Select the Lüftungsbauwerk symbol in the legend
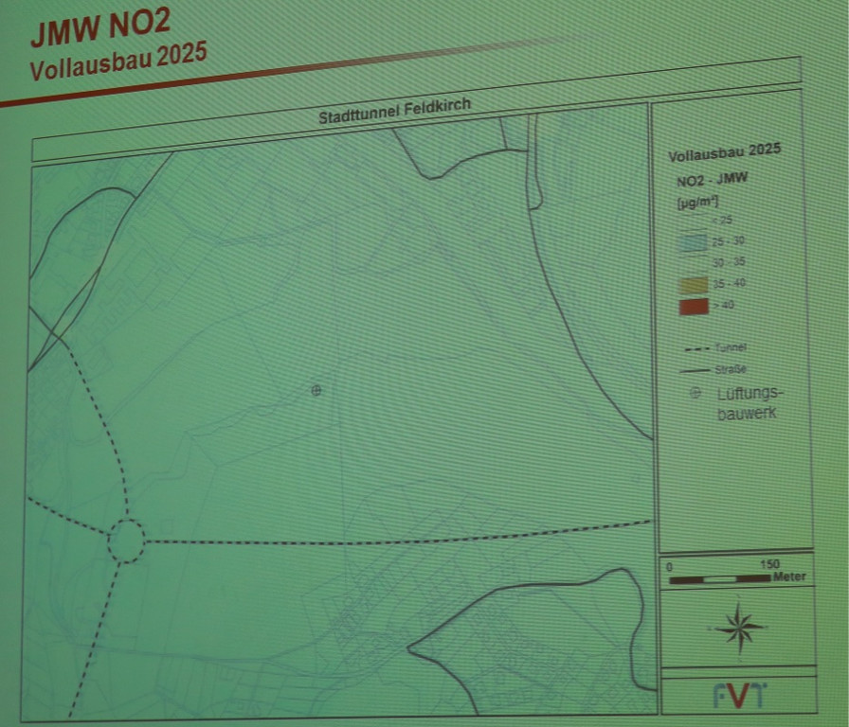Screen dimensions: 849x727 point(696,393)
